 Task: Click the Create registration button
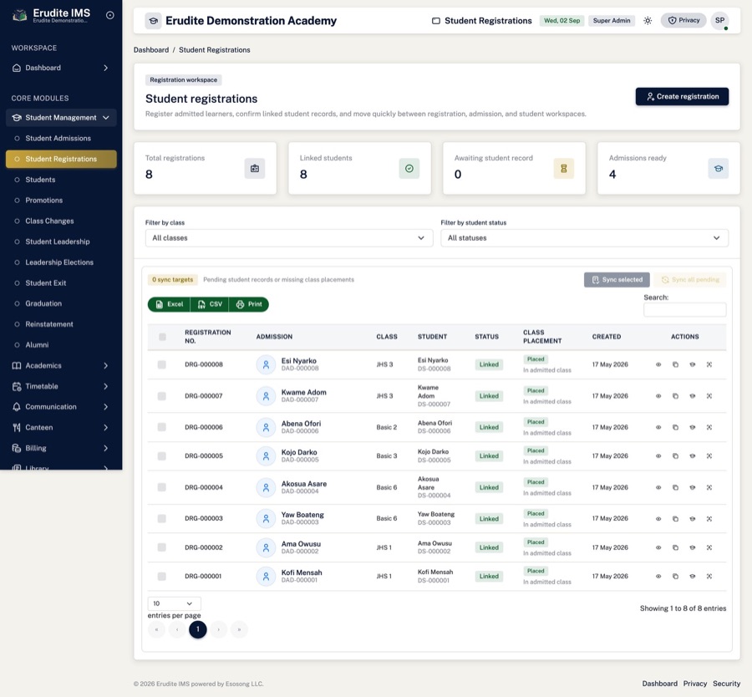pyautogui.click(x=682, y=96)
